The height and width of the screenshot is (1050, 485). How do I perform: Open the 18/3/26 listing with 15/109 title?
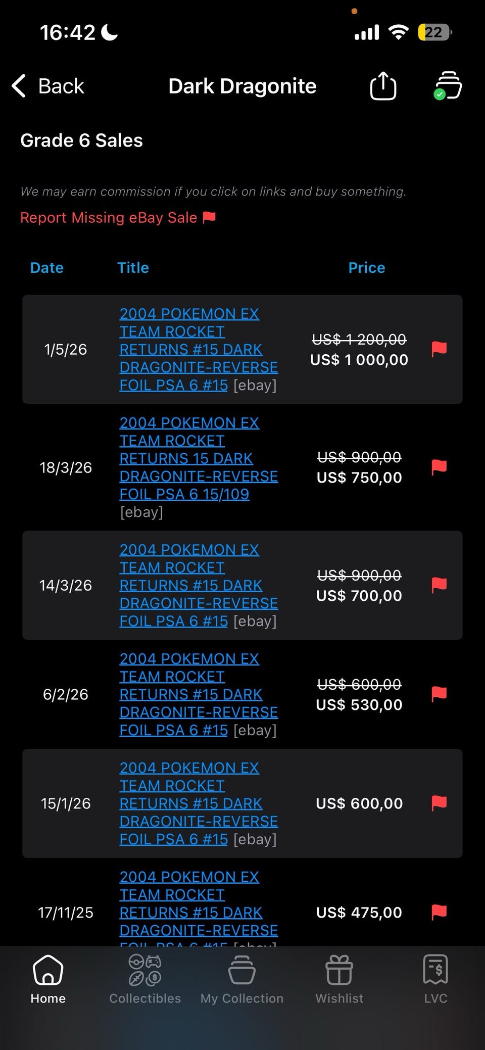199,458
